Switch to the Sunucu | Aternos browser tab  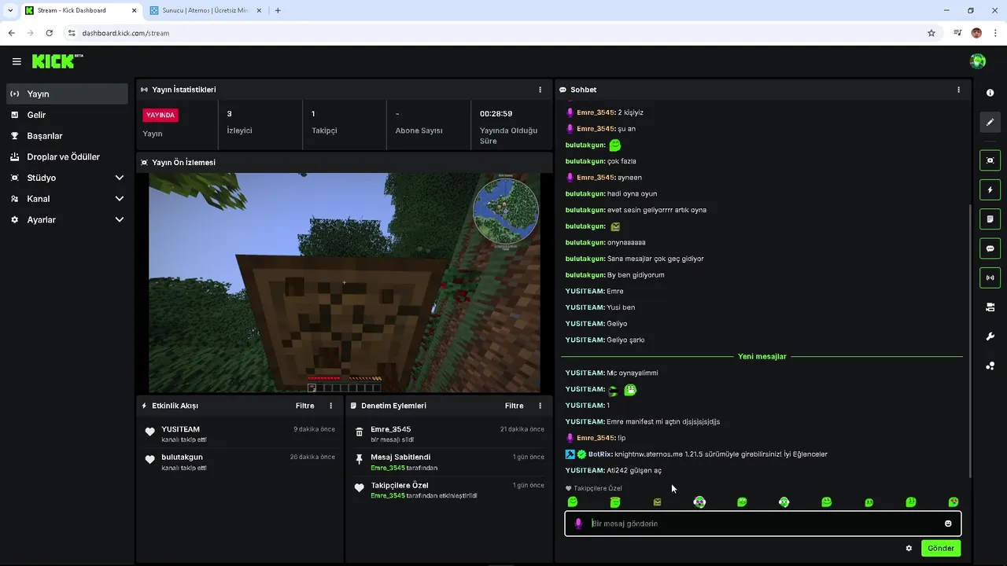[205, 10]
